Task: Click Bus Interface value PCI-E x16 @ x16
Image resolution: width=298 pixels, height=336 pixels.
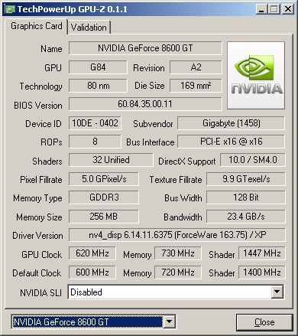Action: (231, 142)
